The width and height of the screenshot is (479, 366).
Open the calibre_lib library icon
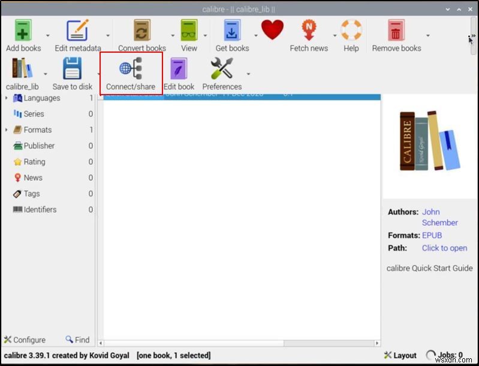click(22, 68)
